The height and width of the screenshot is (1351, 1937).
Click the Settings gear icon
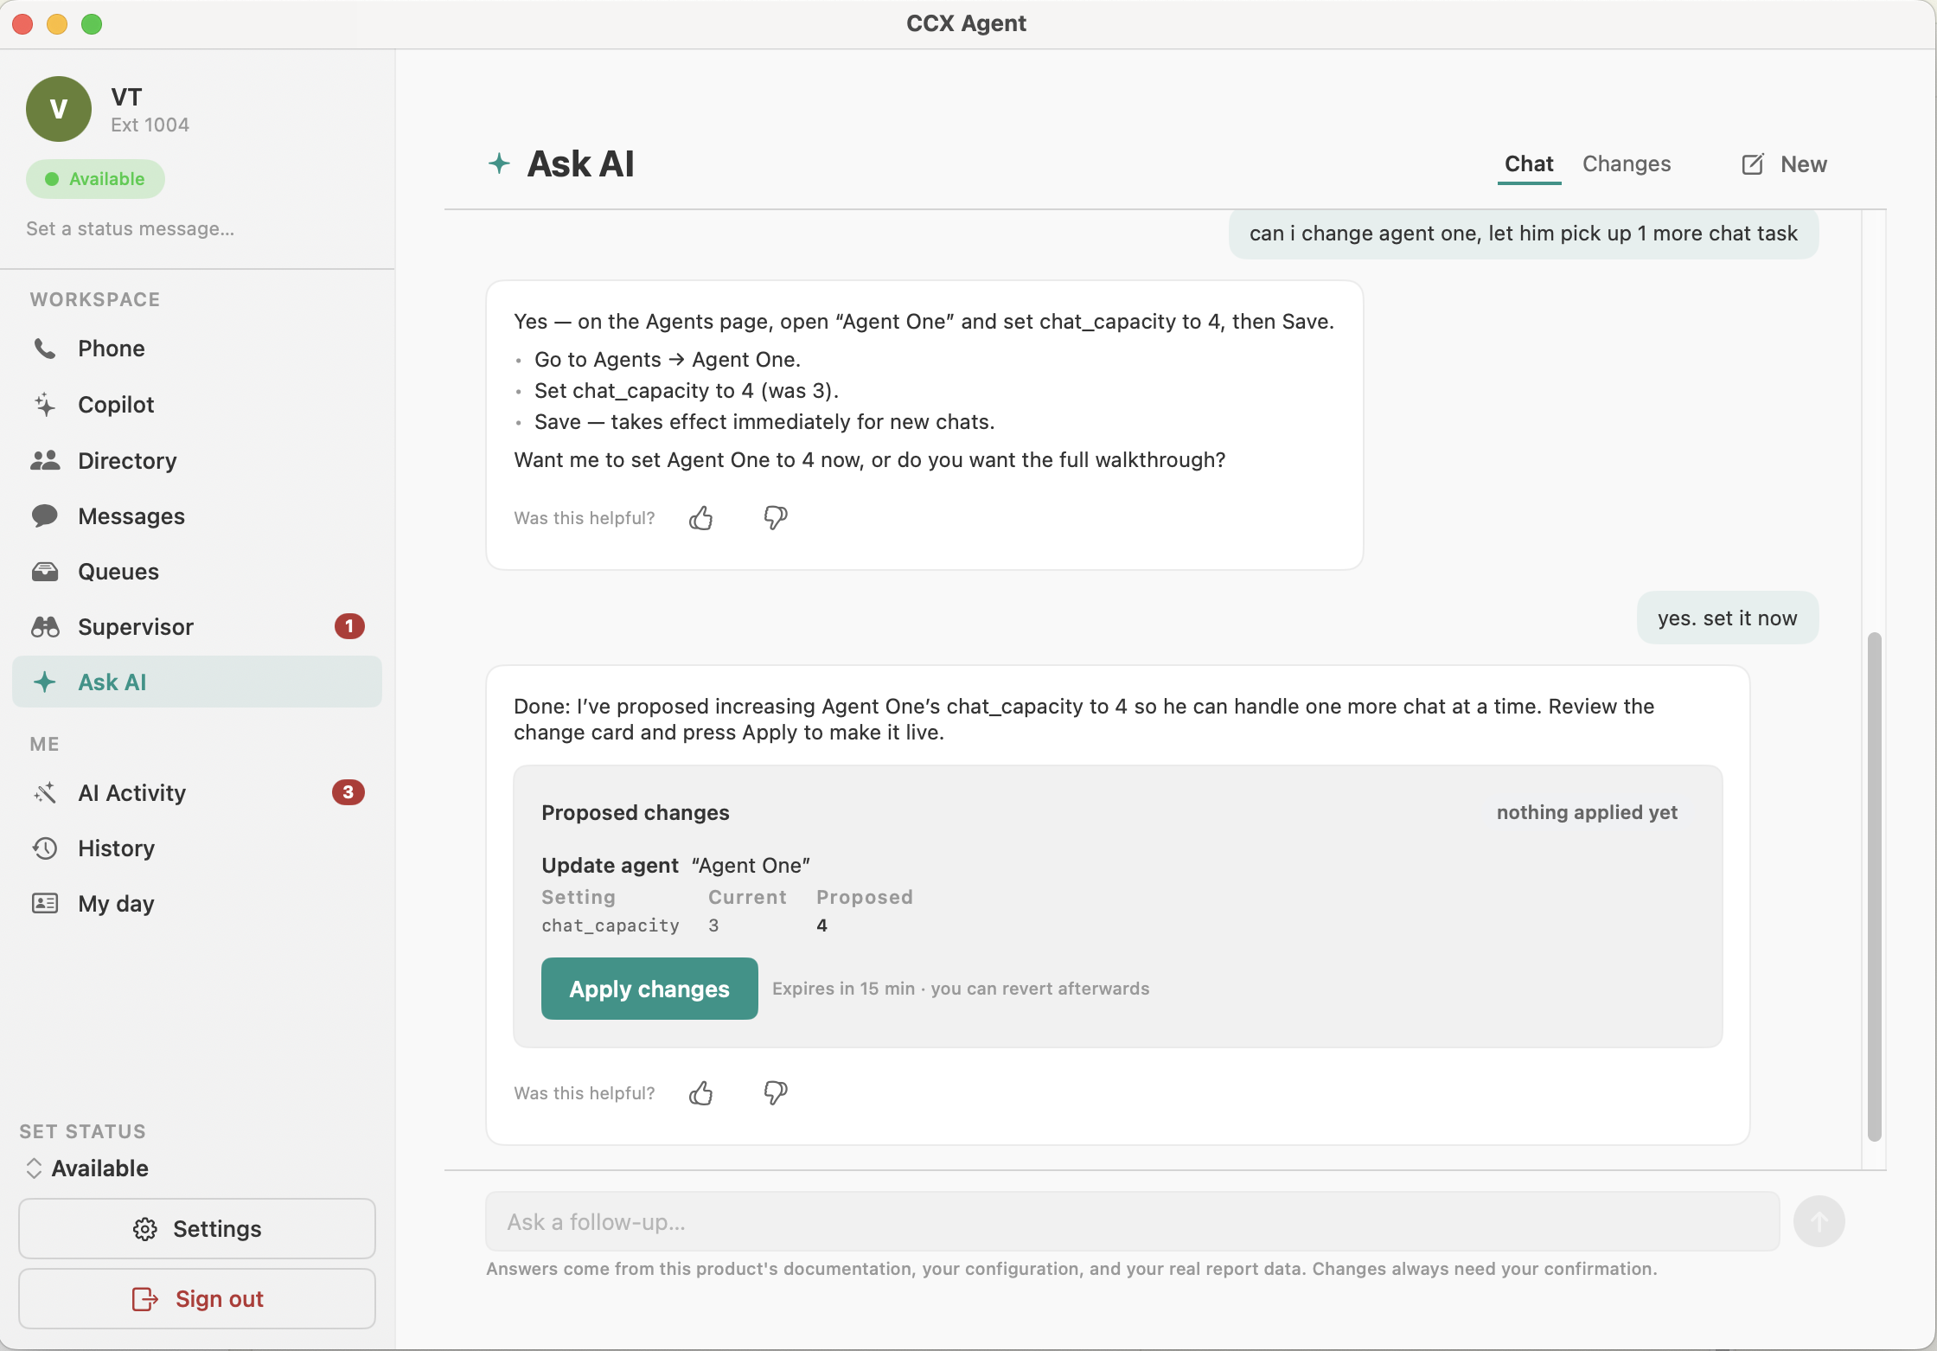145,1229
